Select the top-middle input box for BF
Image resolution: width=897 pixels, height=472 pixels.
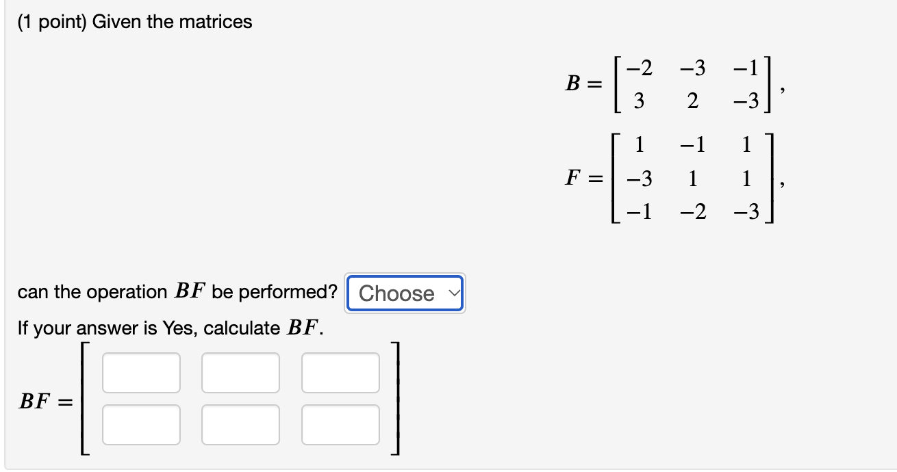[x=240, y=372]
